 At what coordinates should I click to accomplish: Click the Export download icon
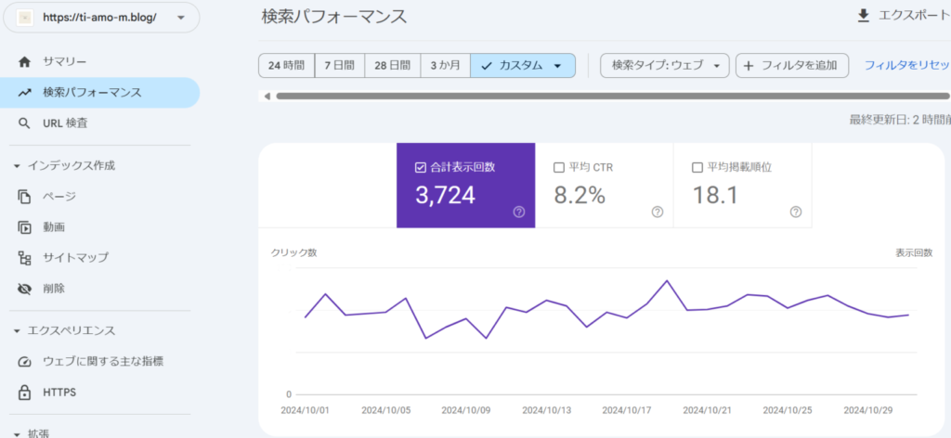(864, 16)
